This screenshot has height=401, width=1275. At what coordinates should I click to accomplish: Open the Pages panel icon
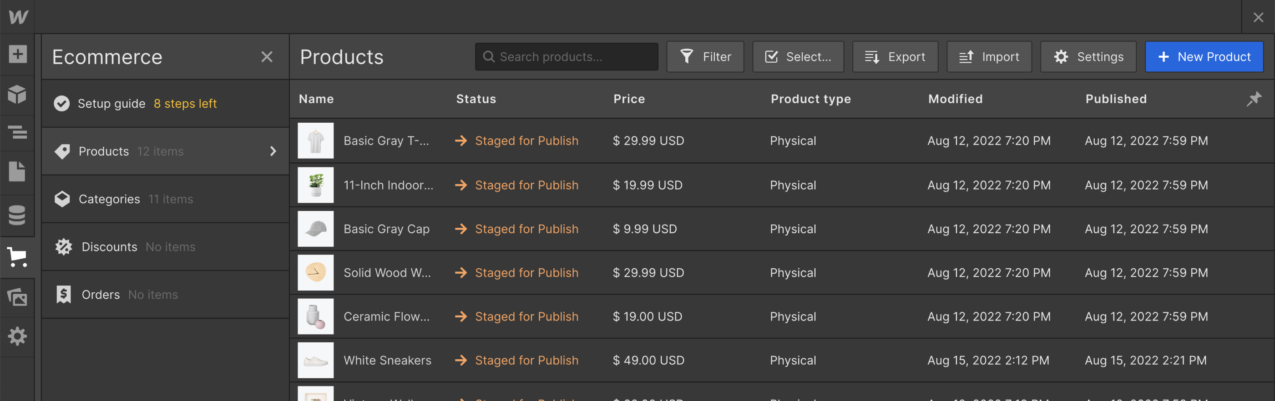[17, 171]
